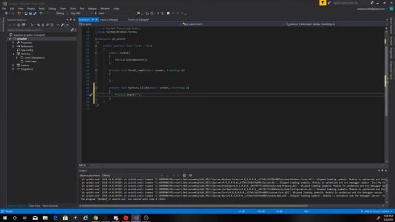
Task: Select App.config in Solution Explorer
Action: 27,51
